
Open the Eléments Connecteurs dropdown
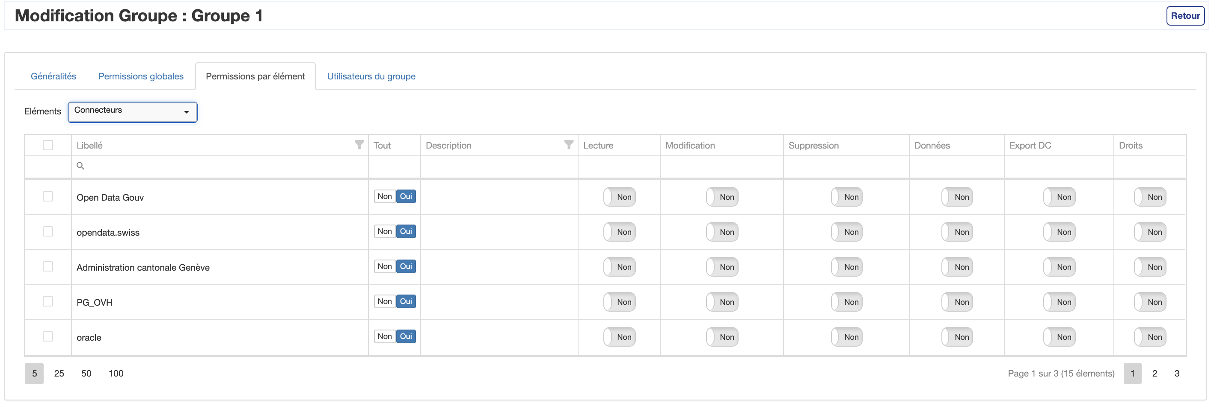pos(132,112)
